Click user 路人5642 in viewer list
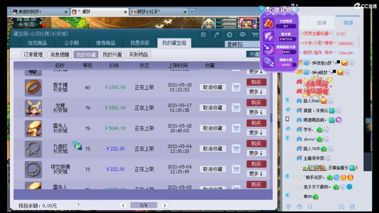The width and height of the screenshot is (379, 213). pos(311,101)
